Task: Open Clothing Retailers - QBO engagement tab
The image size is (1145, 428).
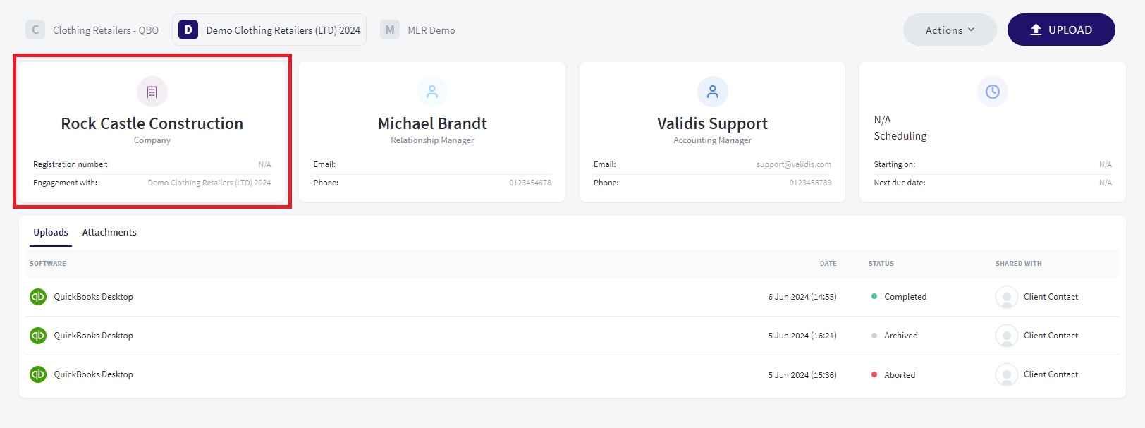Action: coord(92,30)
